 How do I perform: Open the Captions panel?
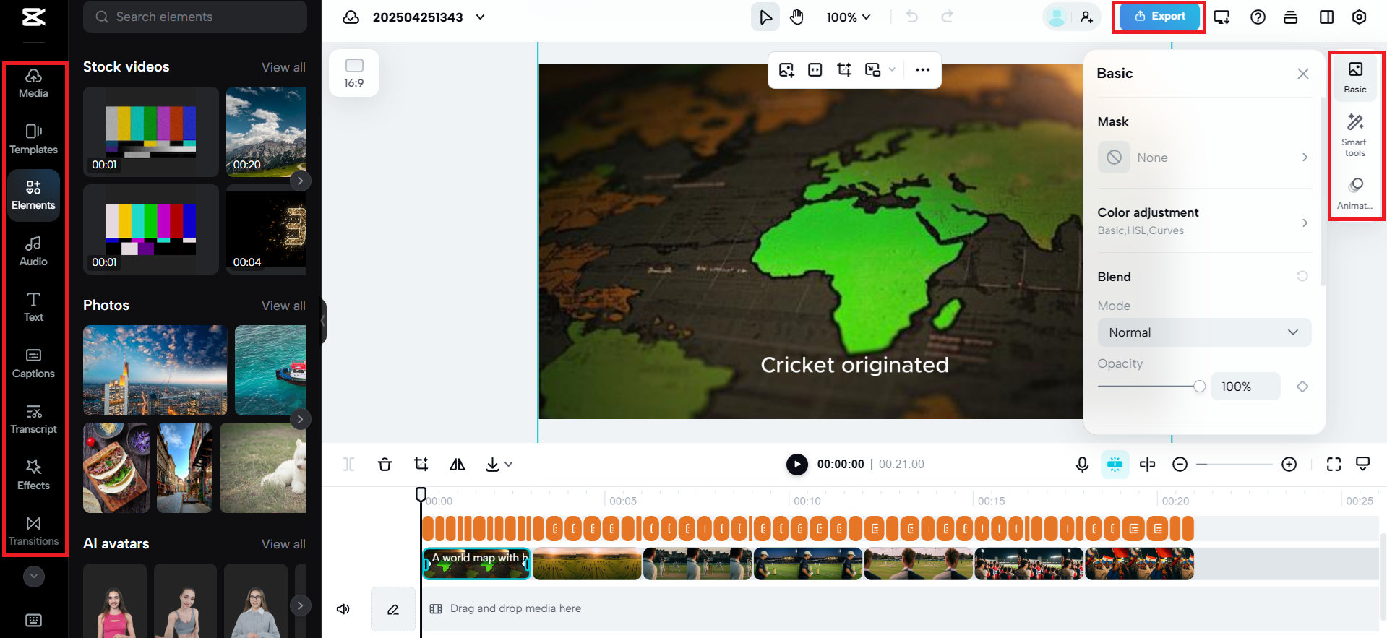(x=33, y=363)
